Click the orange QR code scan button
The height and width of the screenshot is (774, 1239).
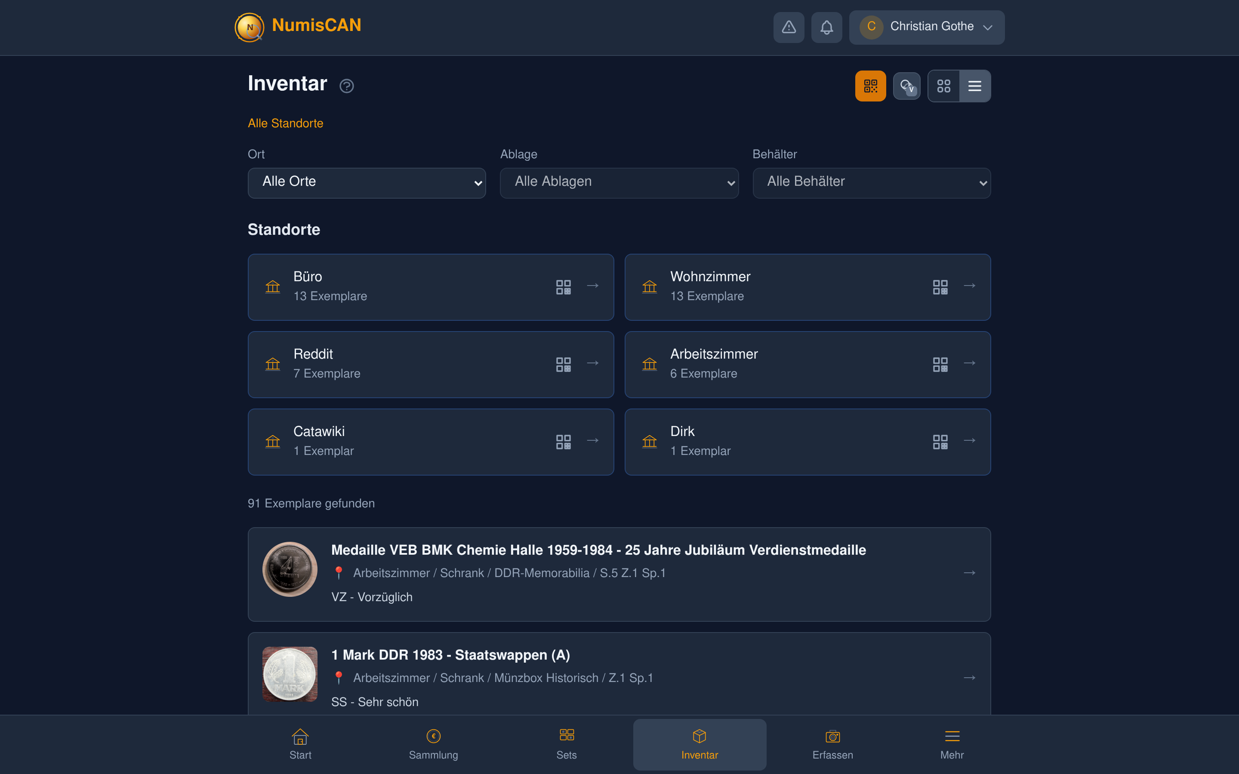pos(870,86)
